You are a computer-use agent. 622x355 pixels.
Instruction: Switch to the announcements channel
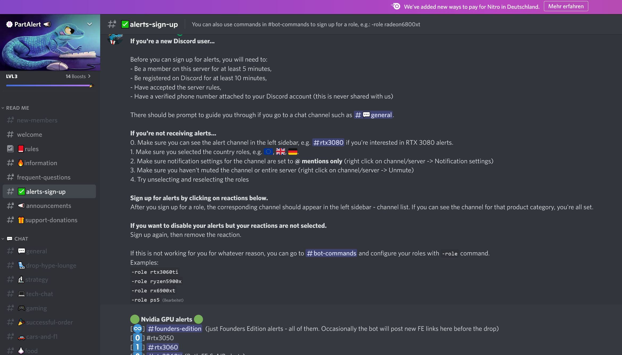[x=48, y=206]
